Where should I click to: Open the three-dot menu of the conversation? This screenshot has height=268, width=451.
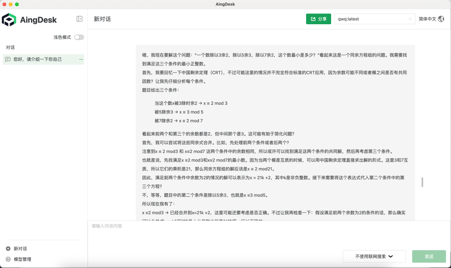(81, 59)
